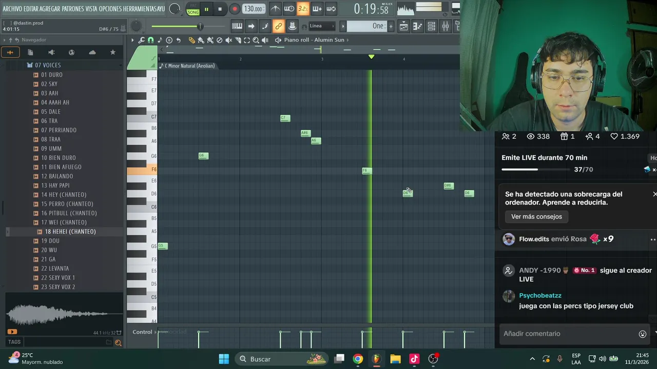Image resolution: width=657 pixels, height=369 pixels.
Task: Open the AGREGAR menu
Action: point(50,9)
